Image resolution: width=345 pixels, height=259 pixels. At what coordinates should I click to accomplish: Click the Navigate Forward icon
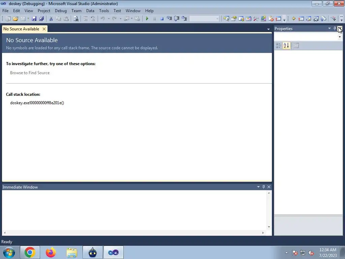(x=137, y=19)
